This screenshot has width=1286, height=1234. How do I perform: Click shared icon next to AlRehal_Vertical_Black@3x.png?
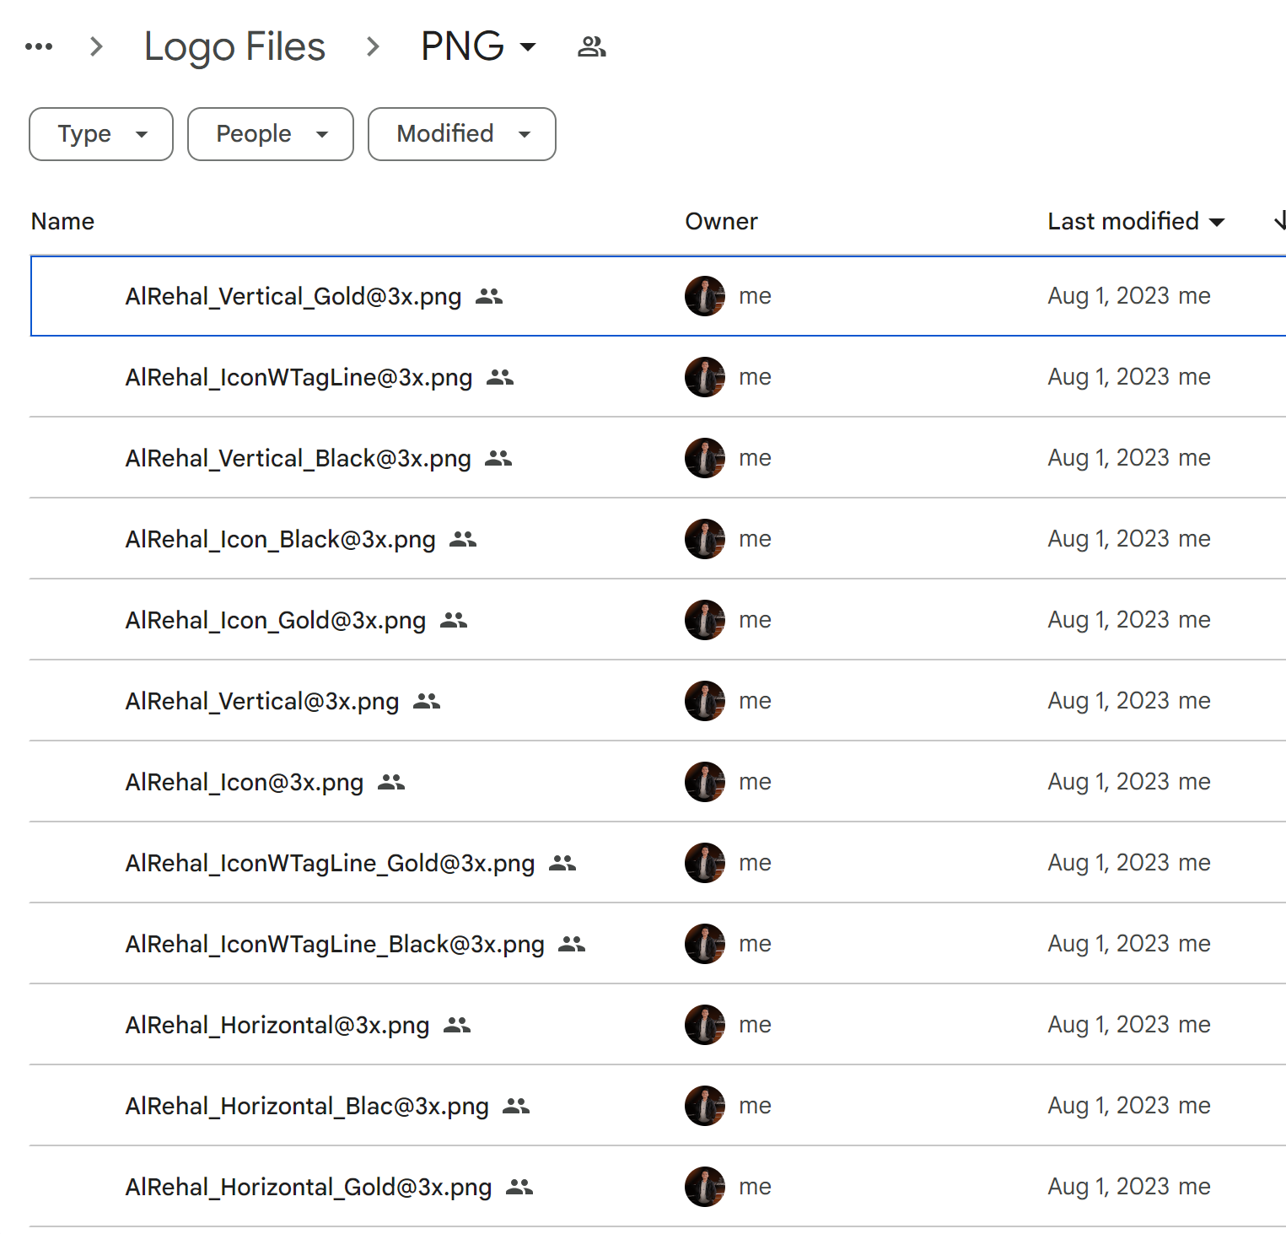pyautogui.click(x=498, y=458)
